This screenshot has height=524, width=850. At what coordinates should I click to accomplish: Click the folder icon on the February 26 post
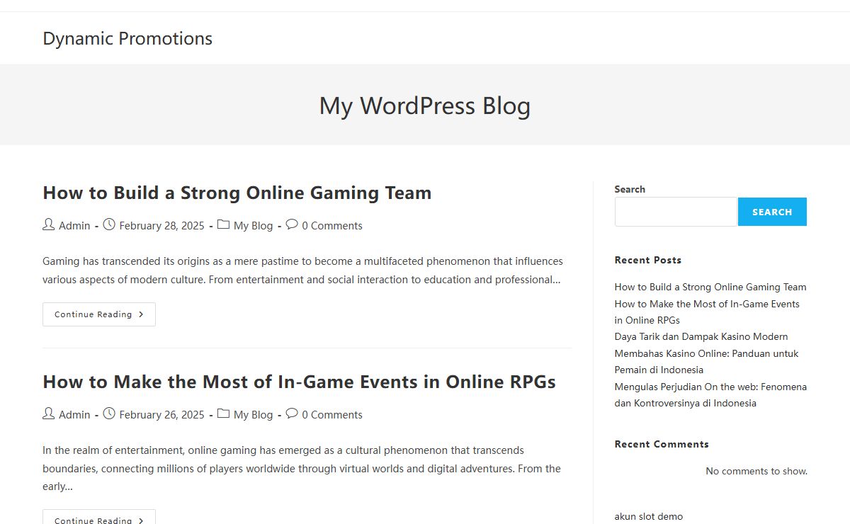pos(223,414)
